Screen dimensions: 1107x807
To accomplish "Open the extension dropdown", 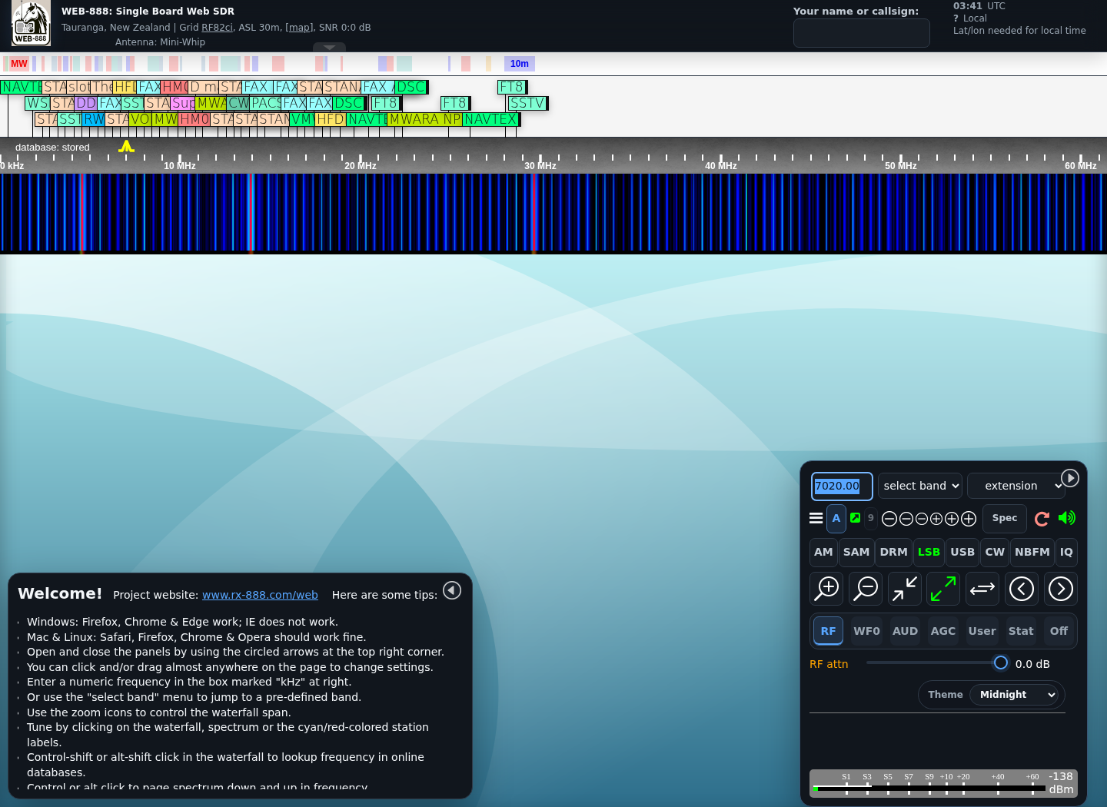I will click(1016, 486).
